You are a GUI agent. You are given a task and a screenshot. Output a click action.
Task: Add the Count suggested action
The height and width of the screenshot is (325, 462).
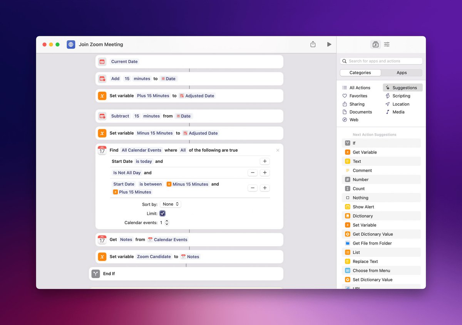pyautogui.click(x=381, y=189)
